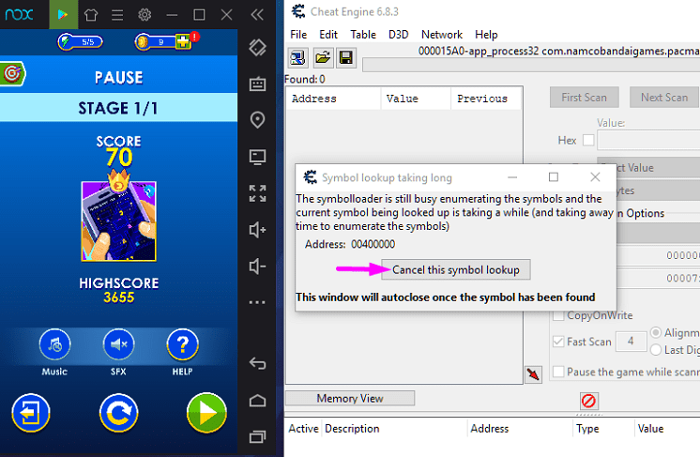Click the green plus to add coins
700x457 pixels.
183,42
